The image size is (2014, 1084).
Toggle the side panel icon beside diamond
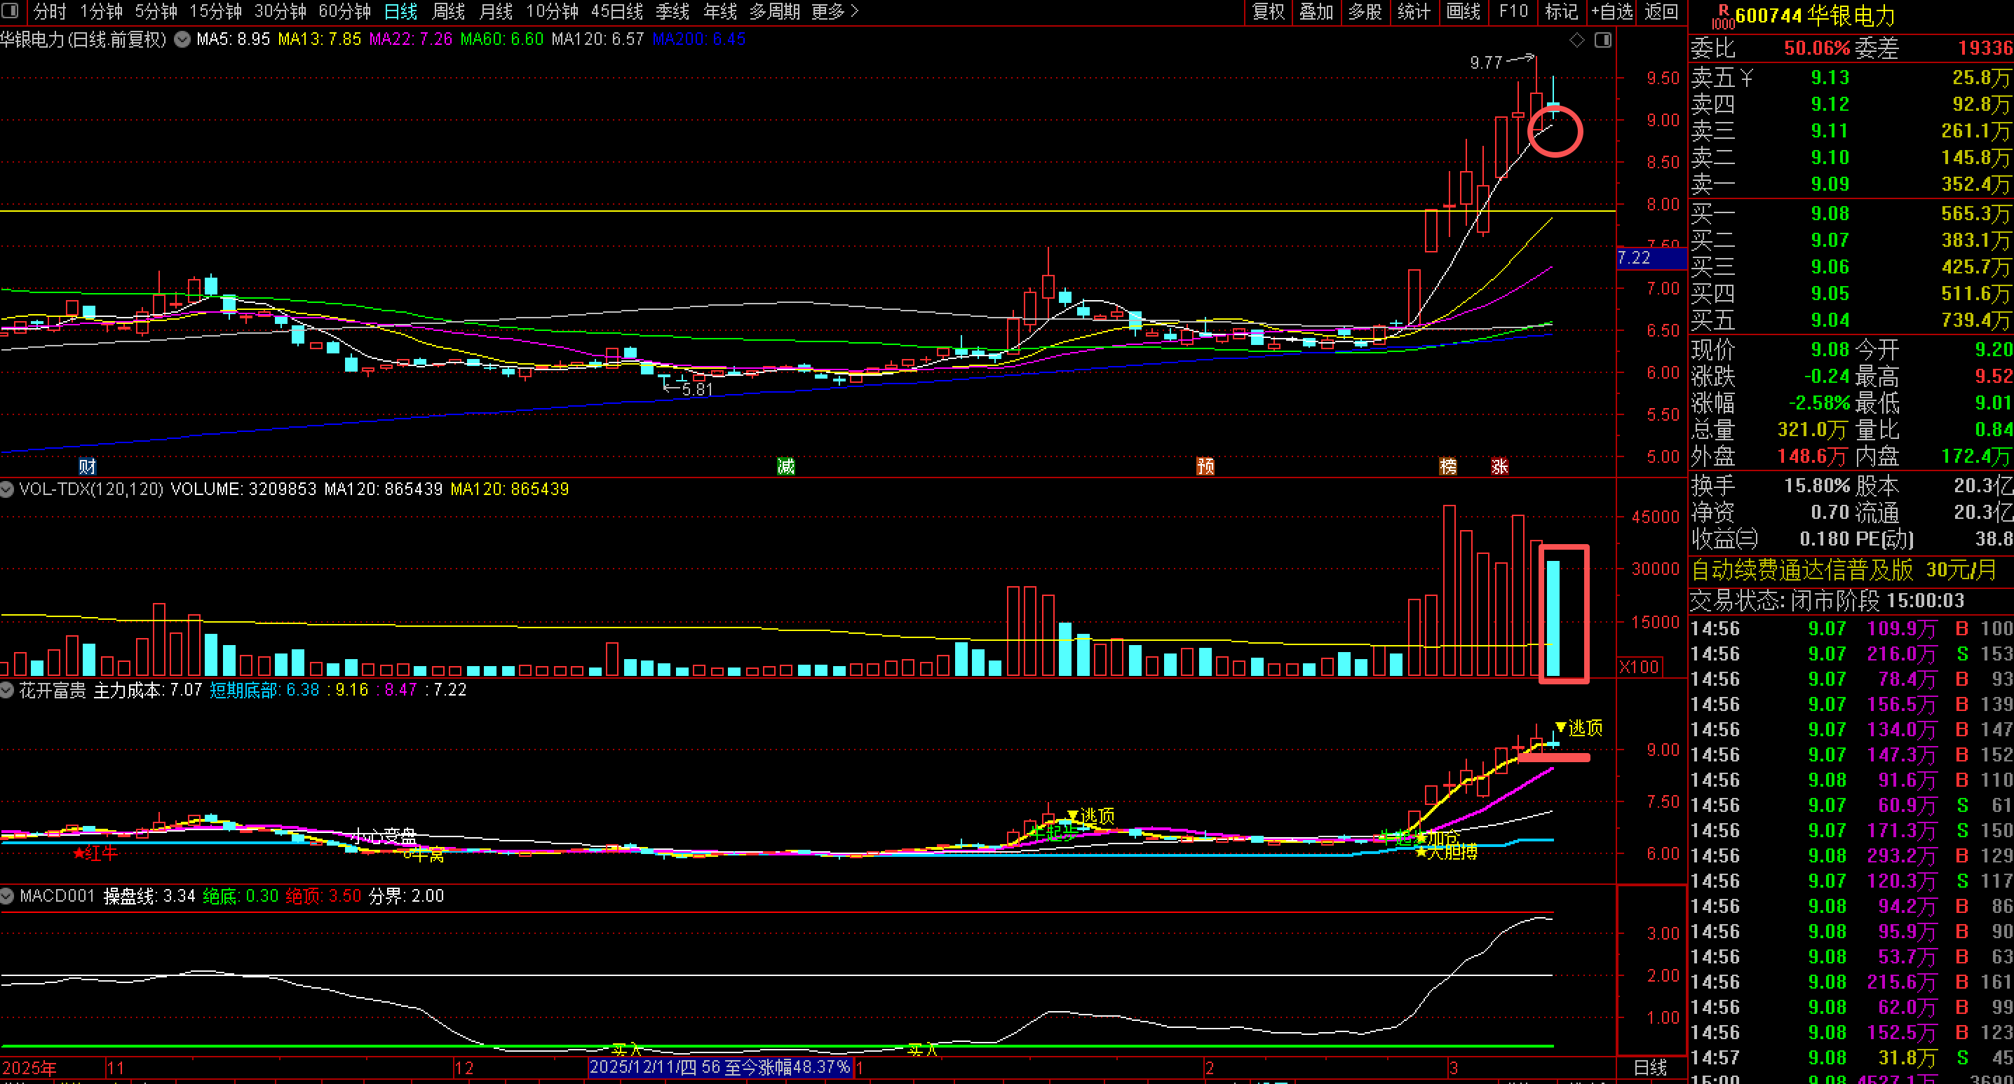(1603, 40)
